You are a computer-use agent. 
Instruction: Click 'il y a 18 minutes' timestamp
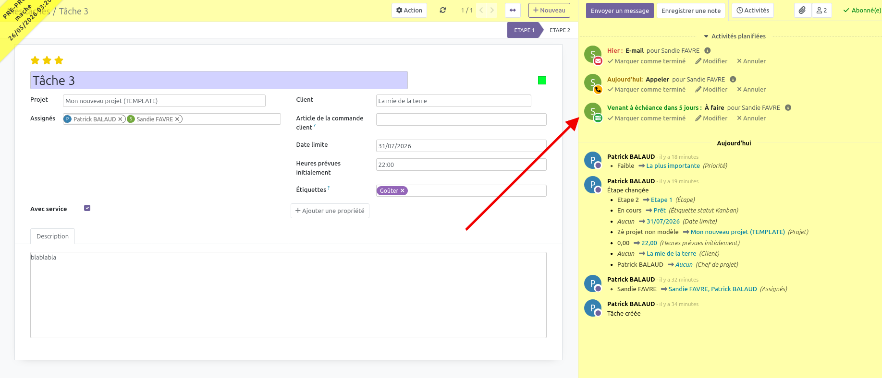[679, 157]
